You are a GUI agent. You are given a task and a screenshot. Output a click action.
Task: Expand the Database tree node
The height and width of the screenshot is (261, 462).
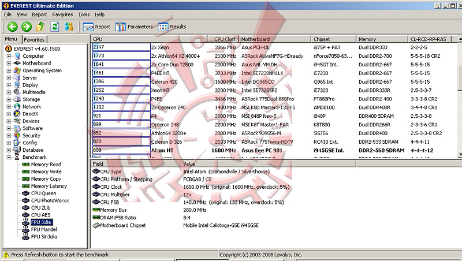9,150
